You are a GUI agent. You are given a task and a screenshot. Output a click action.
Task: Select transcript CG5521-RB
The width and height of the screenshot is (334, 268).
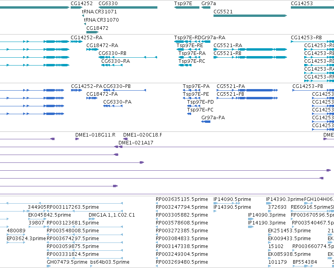228,53
